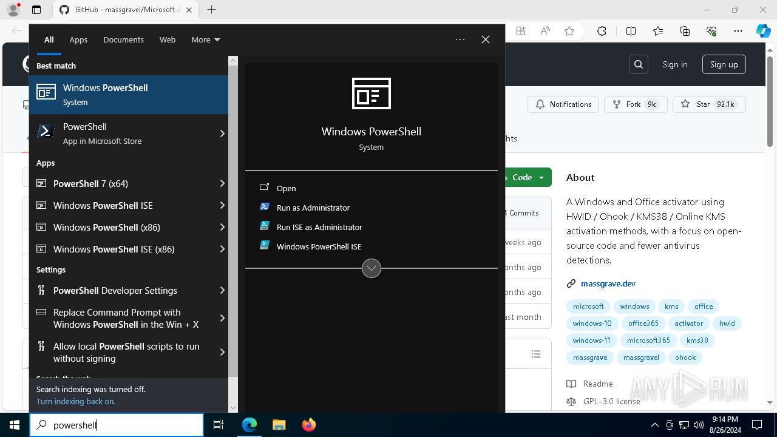Click the powershell search input box

(117, 425)
